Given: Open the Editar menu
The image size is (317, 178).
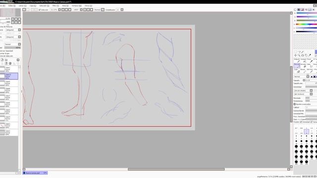Looking at the screenshot, I should tap(11, 6).
